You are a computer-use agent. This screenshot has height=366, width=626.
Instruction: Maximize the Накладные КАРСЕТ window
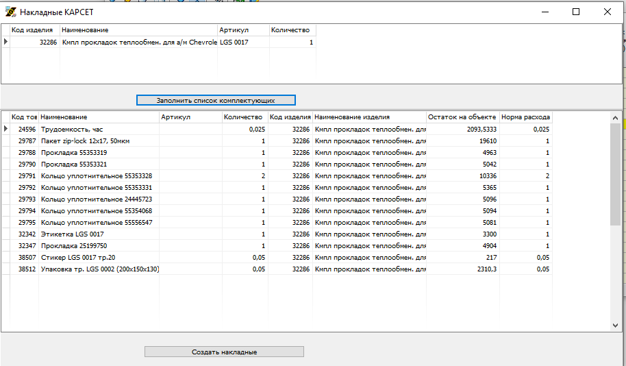pos(576,12)
